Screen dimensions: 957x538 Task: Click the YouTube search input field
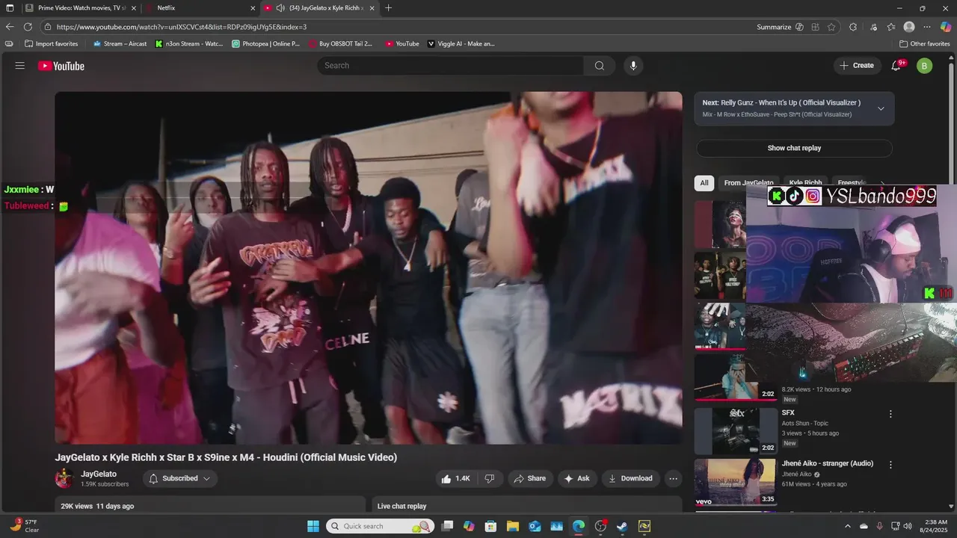pos(451,66)
